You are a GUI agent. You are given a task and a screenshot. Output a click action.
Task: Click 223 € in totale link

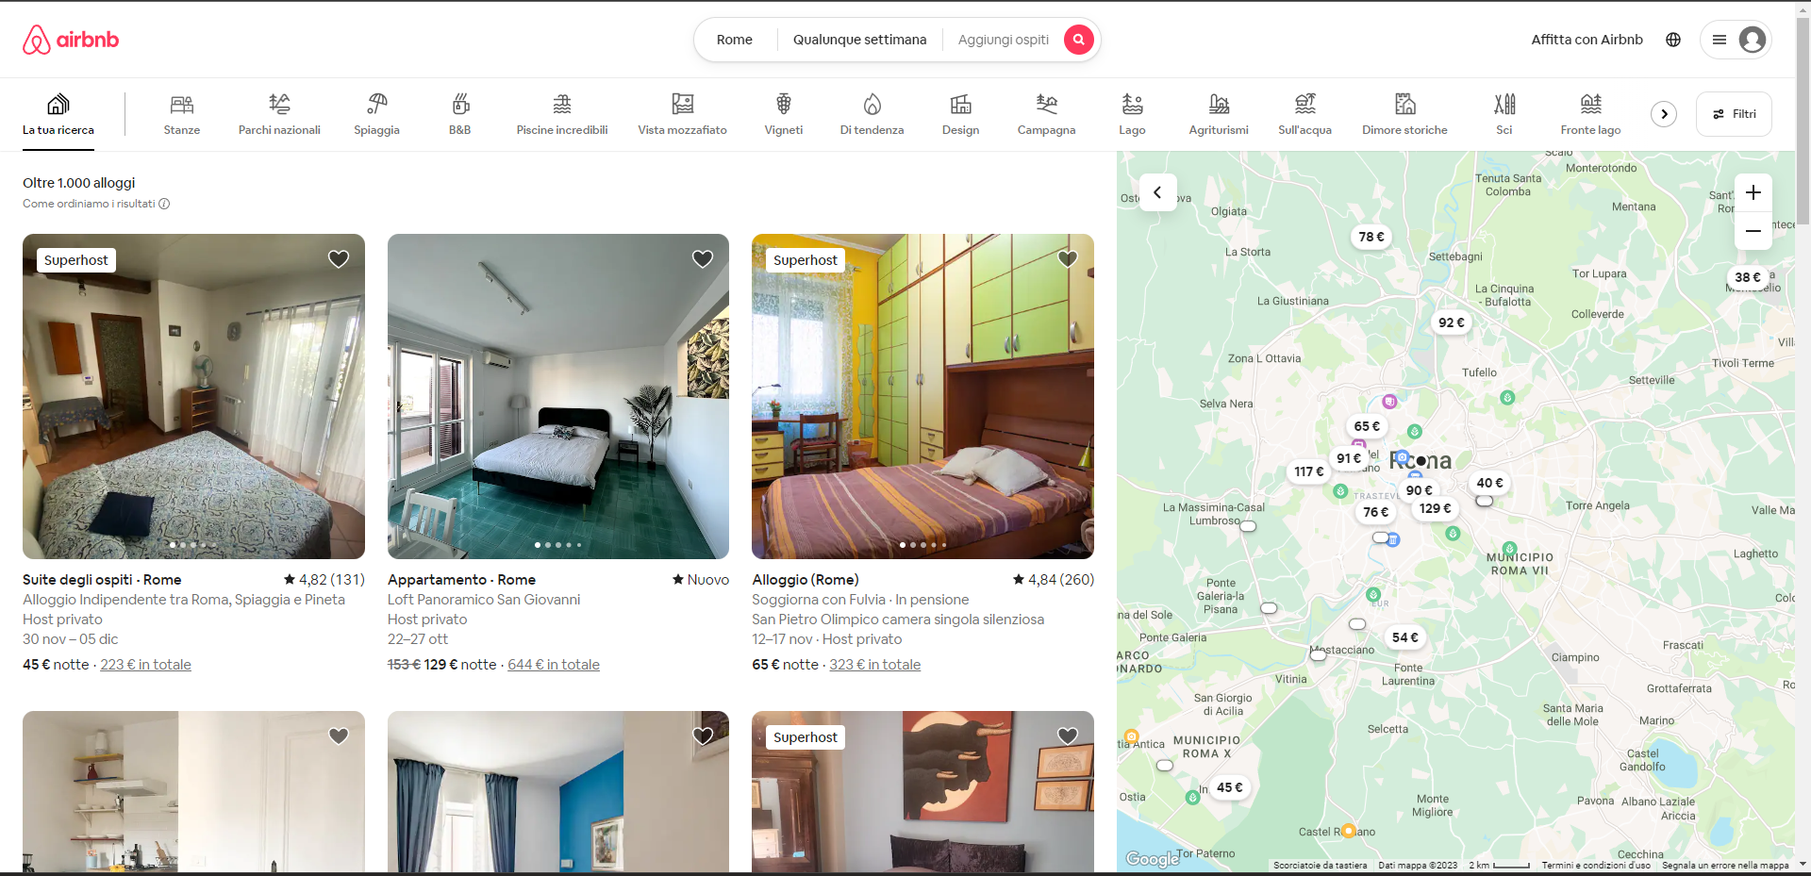click(x=145, y=665)
